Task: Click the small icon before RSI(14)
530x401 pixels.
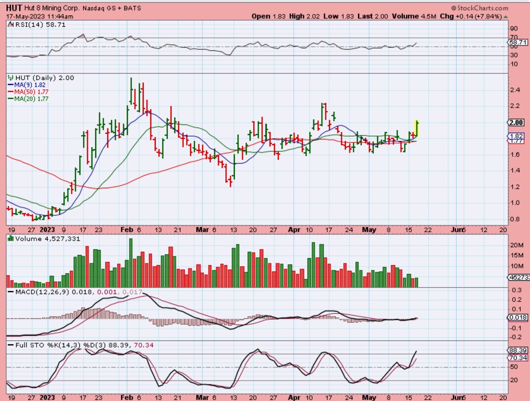Action: pyautogui.click(x=11, y=25)
